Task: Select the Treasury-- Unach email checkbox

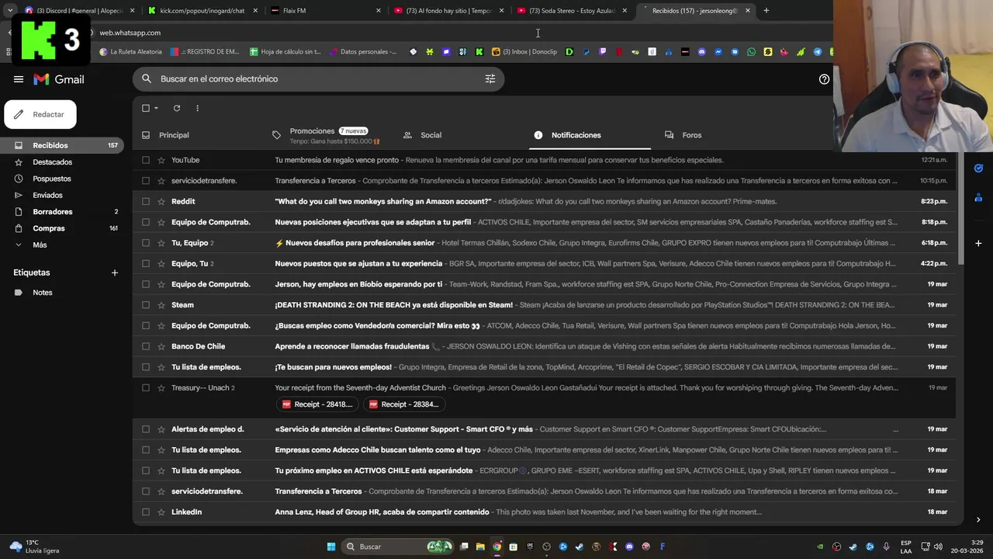Action: (x=145, y=387)
